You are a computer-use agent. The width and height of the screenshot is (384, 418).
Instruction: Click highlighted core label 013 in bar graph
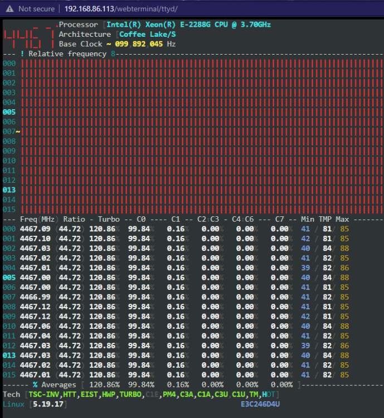[9, 190]
